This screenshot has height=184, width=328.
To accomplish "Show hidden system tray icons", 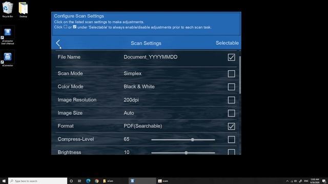I will point(287,181).
